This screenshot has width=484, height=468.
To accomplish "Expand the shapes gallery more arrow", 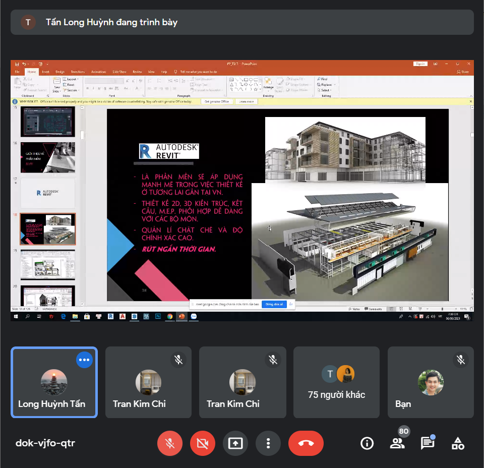I will coord(261,90).
